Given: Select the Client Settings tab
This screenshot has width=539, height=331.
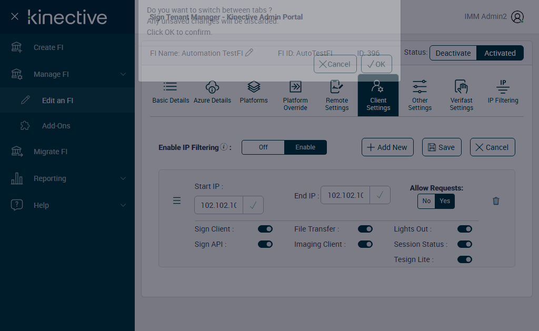Looking at the screenshot, I should 378,96.
